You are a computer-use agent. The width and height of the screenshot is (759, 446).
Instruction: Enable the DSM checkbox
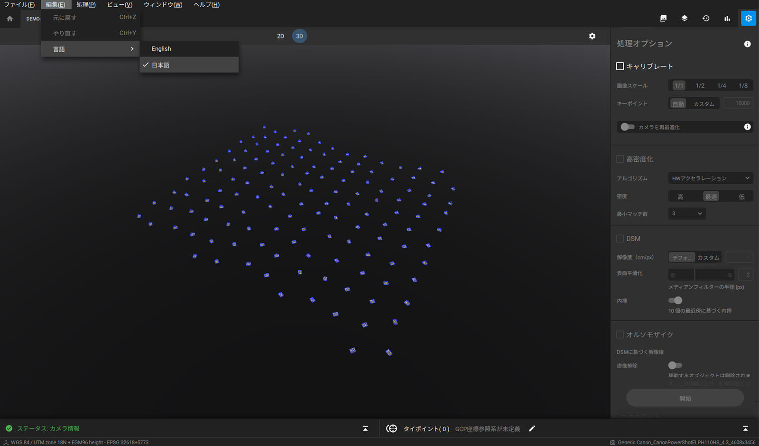[x=620, y=239]
